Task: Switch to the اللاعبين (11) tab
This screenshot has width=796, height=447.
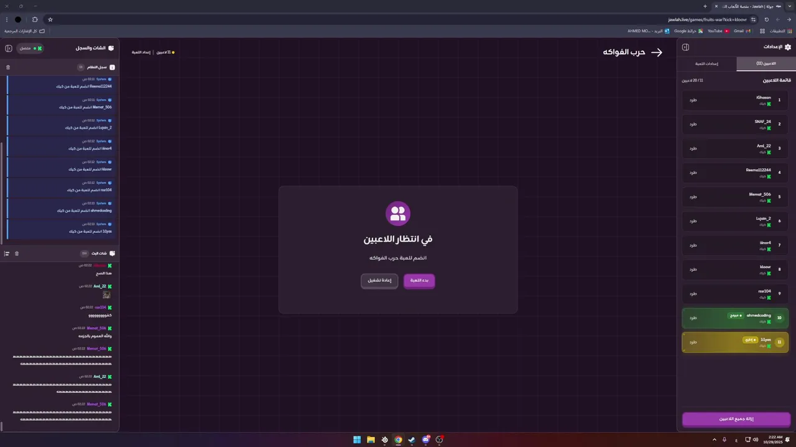Action: [x=765, y=63]
